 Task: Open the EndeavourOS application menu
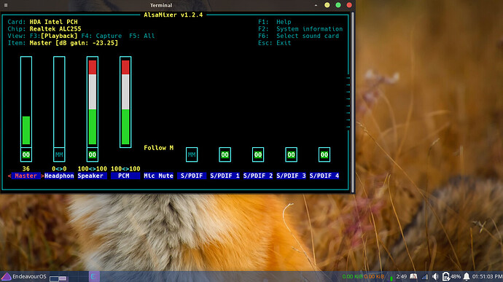tap(24, 277)
